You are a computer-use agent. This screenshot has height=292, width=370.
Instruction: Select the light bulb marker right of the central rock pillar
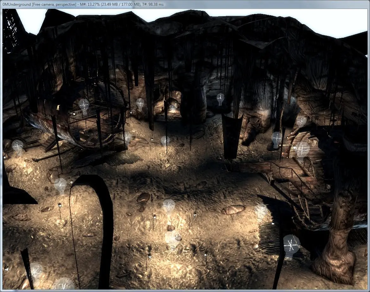pyautogui.click(x=220, y=99)
